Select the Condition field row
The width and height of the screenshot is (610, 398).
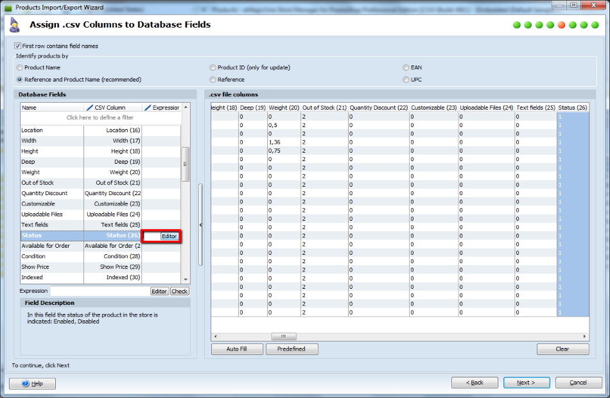tap(100, 256)
